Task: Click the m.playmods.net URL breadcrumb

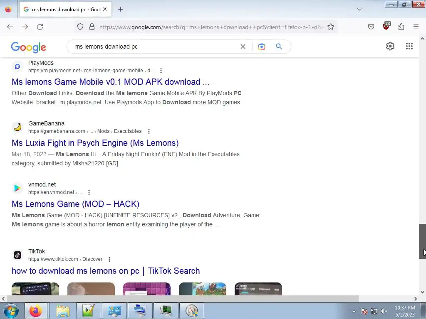Action: [91, 71]
